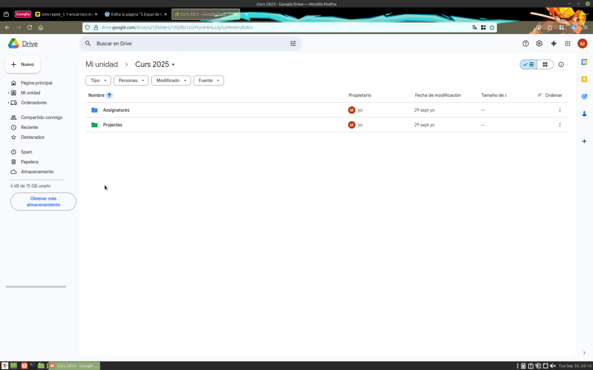Click the Nuevo button

click(23, 65)
